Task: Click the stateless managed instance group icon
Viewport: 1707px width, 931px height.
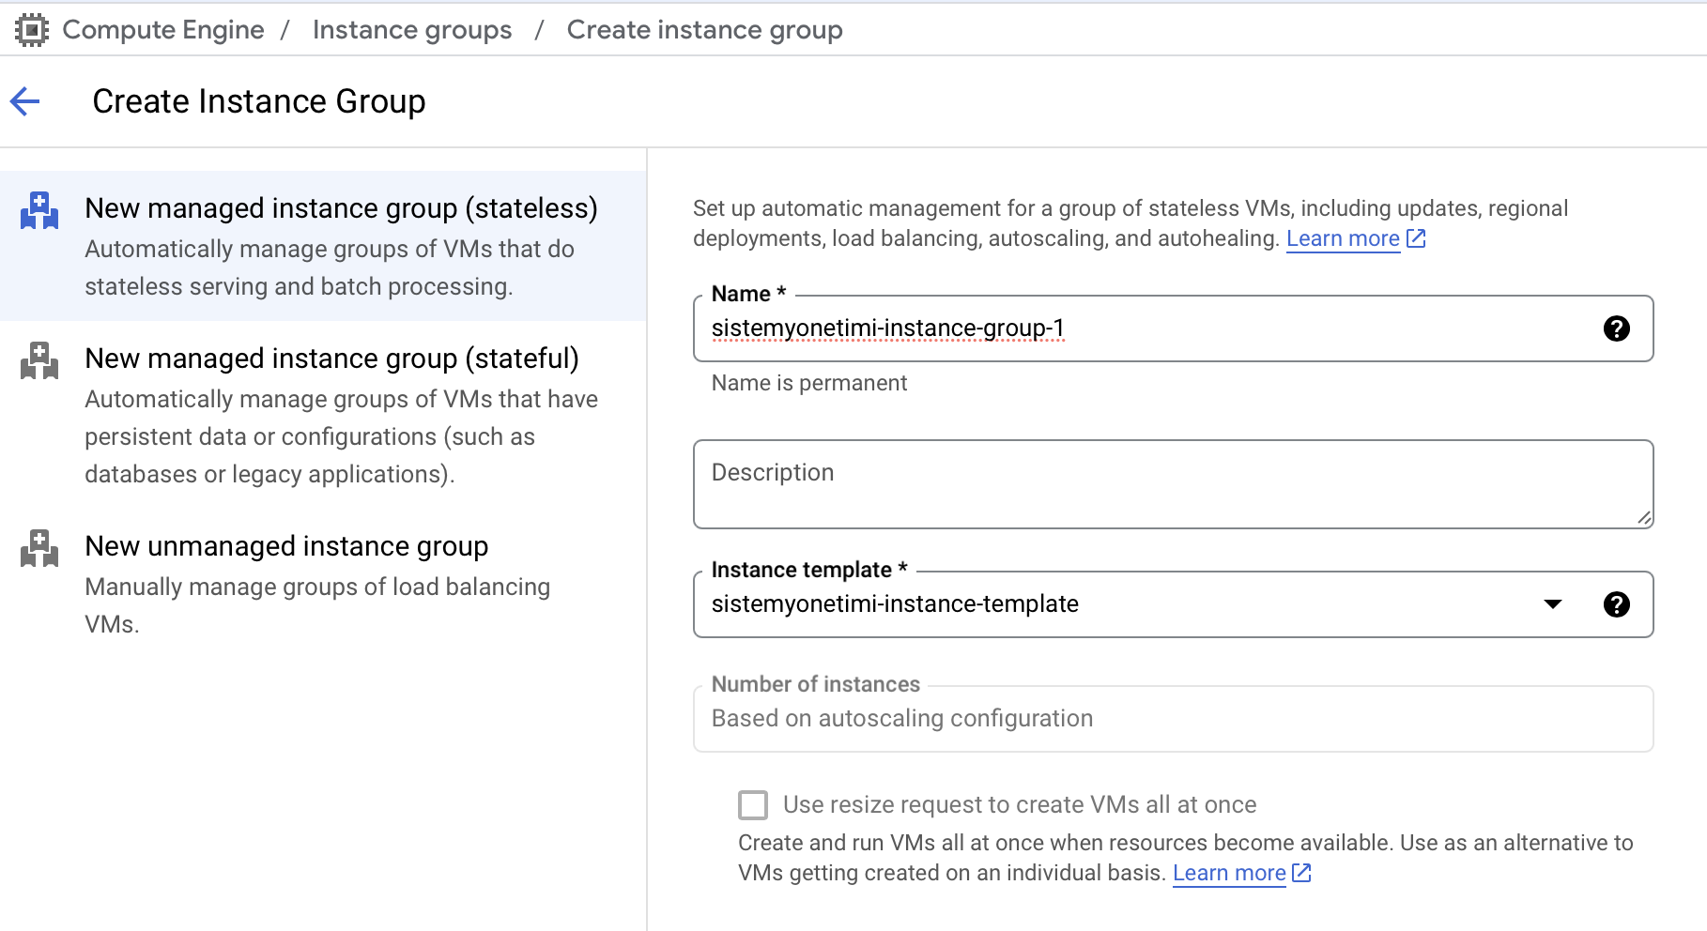Action: 39,211
